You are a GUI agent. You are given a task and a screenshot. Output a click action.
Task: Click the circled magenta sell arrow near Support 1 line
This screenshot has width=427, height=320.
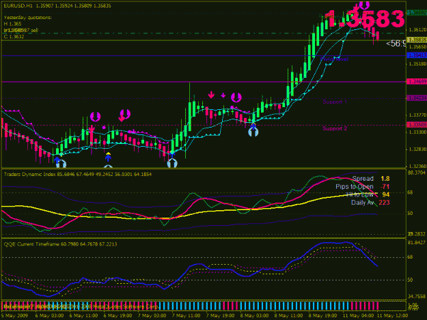click(x=236, y=98)
